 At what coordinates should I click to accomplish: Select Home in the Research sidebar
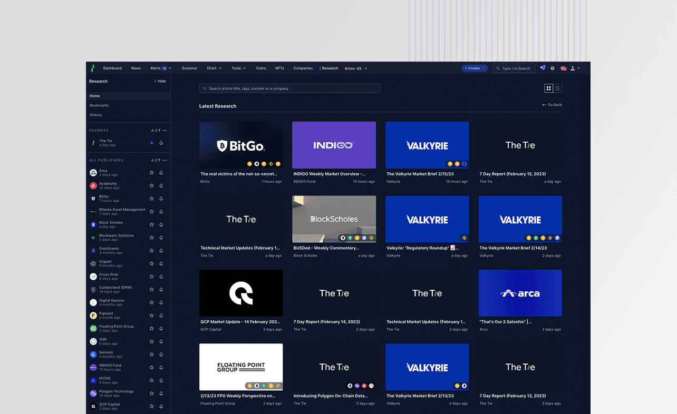click(x=128, y=96)
